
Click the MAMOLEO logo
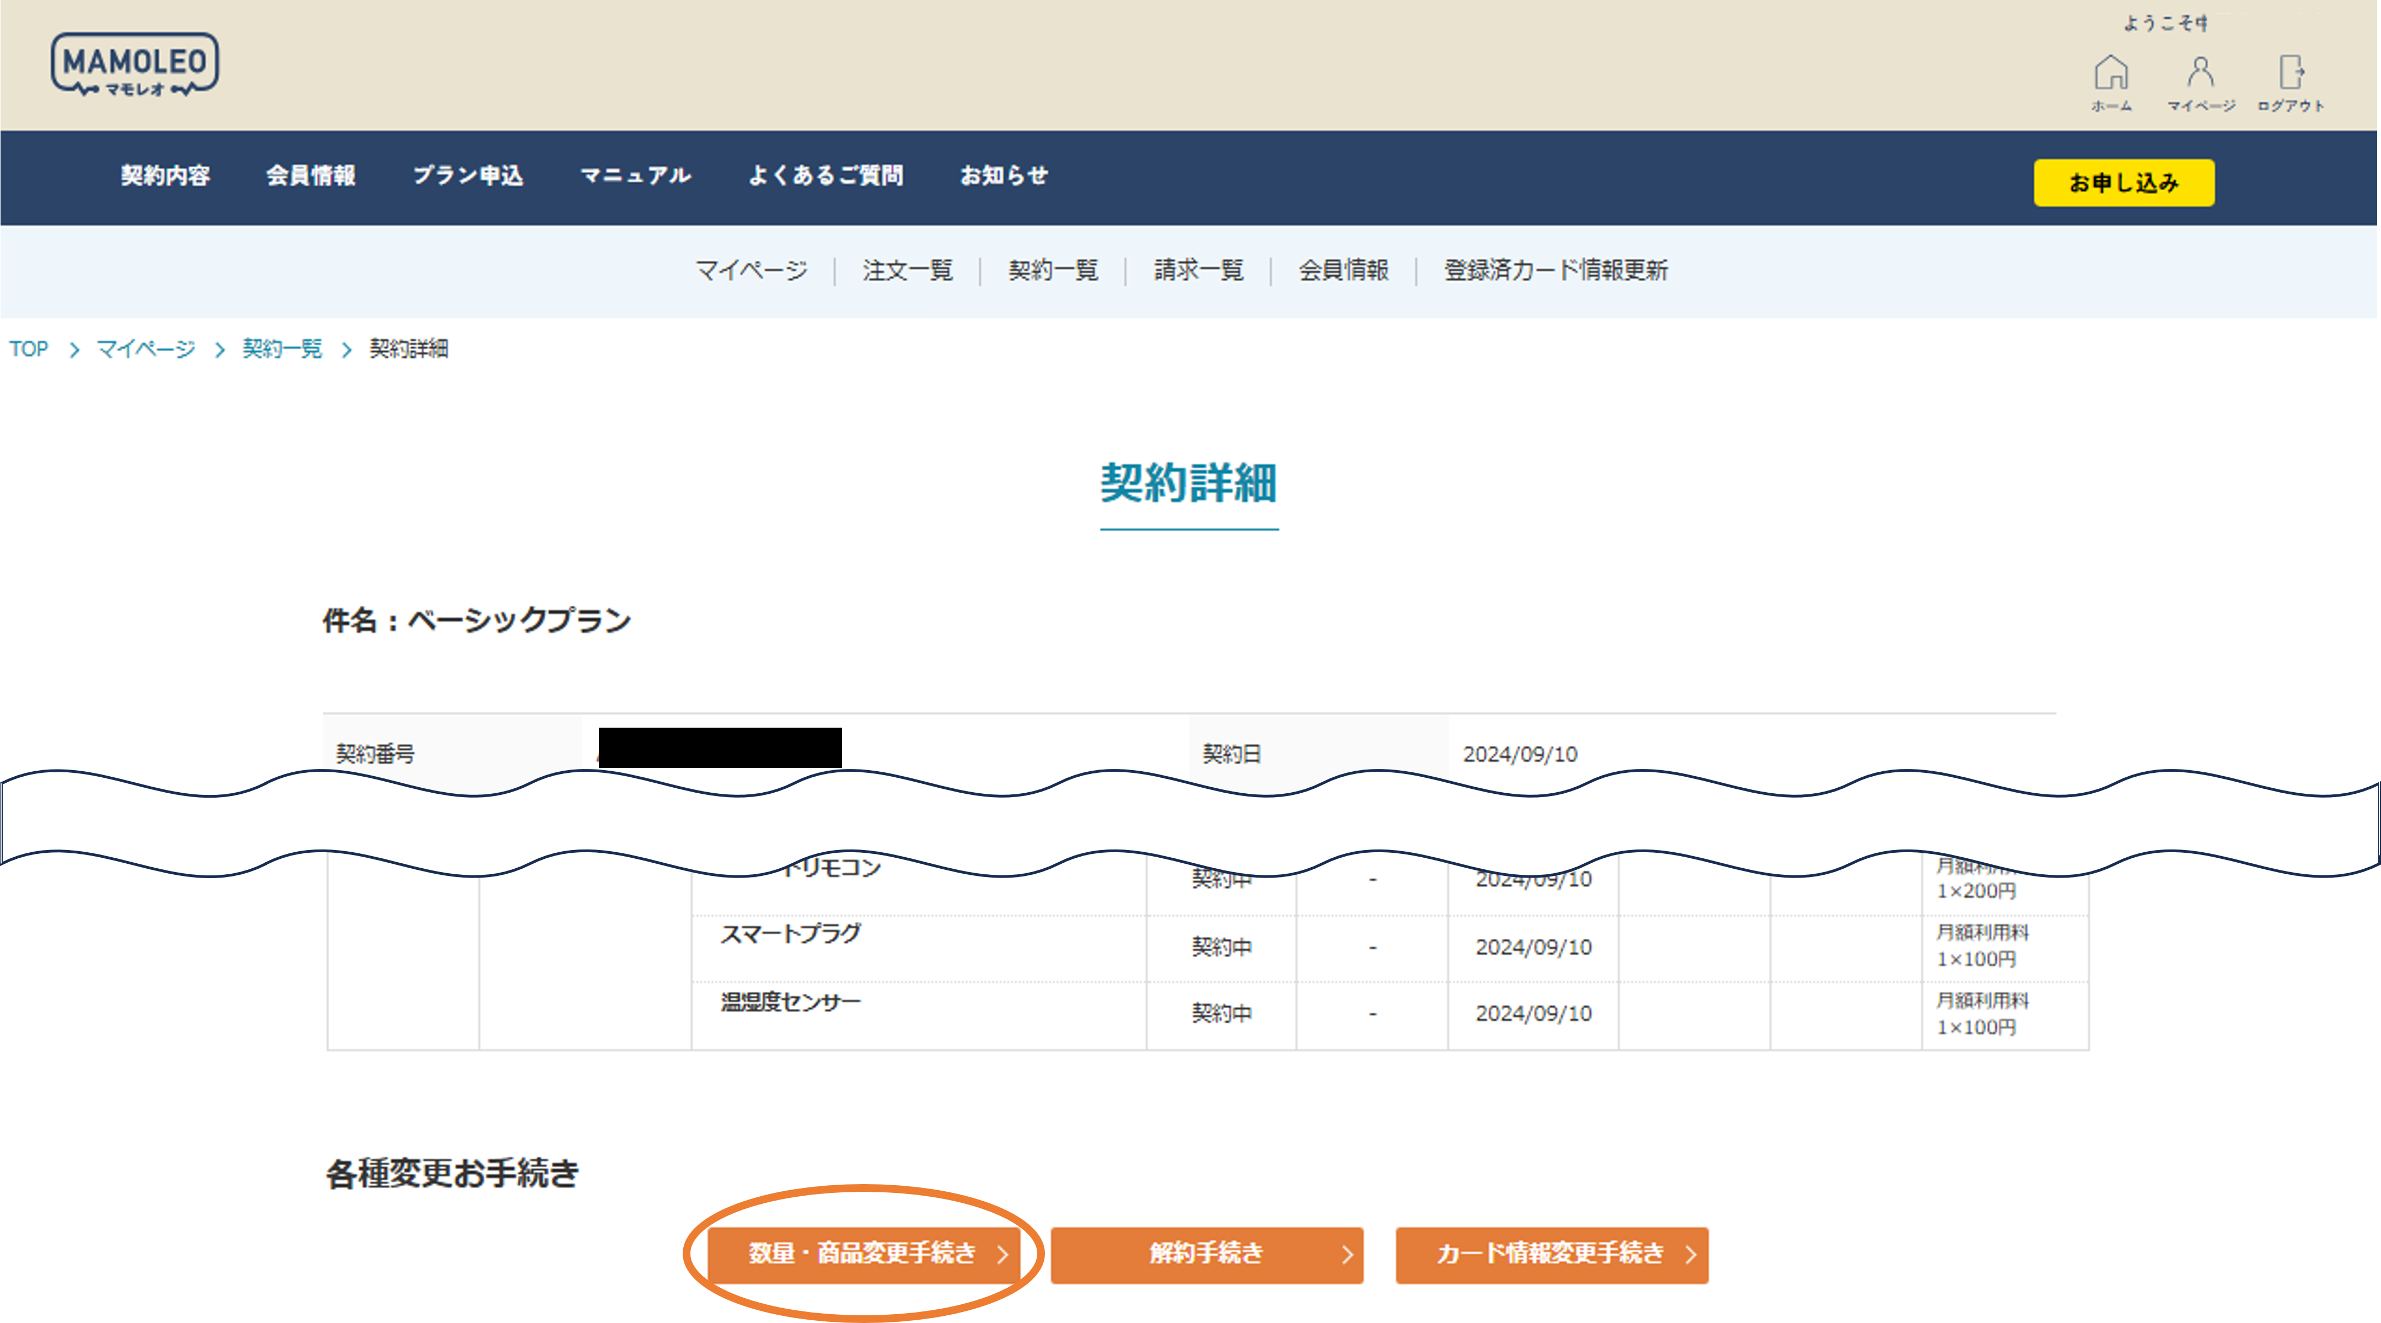pos(135,64)
